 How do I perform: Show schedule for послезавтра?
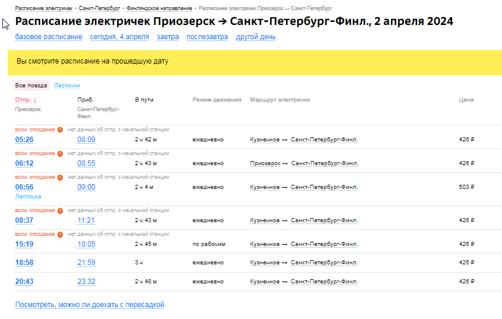pyautogui.click(x=206, y=37)
